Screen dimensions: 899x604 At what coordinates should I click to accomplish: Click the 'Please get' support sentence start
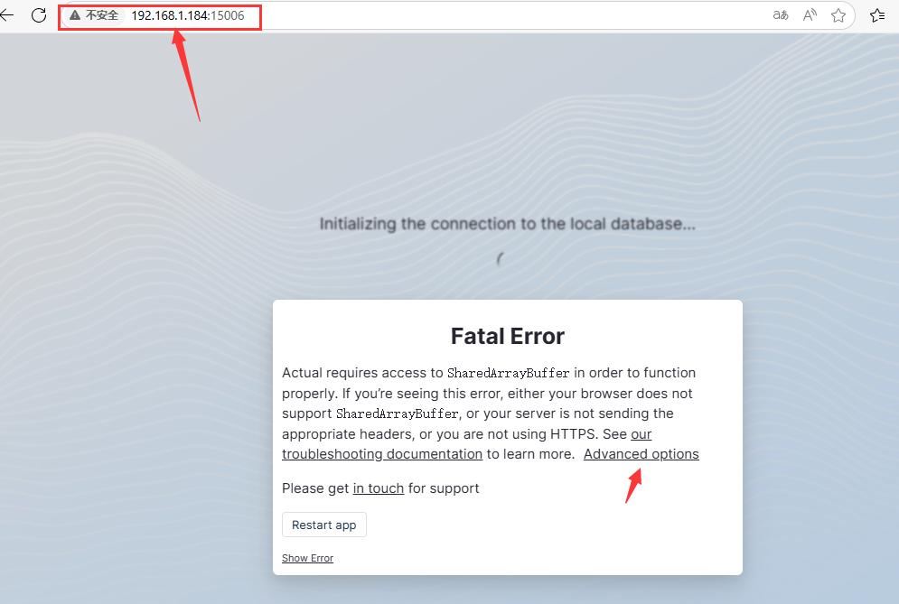(315, 488)
